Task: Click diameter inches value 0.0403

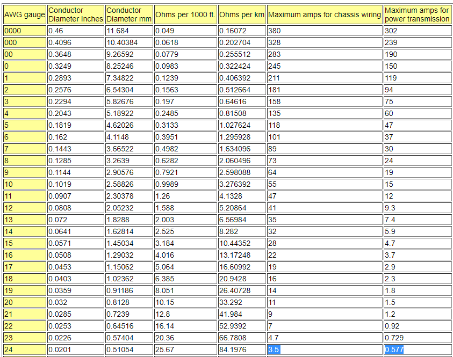Action: pos(76,279)
